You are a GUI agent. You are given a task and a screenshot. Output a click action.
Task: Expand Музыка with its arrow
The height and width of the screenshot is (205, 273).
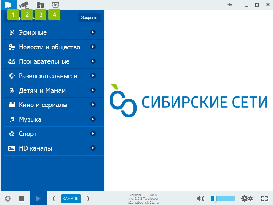tap(93, 119)
